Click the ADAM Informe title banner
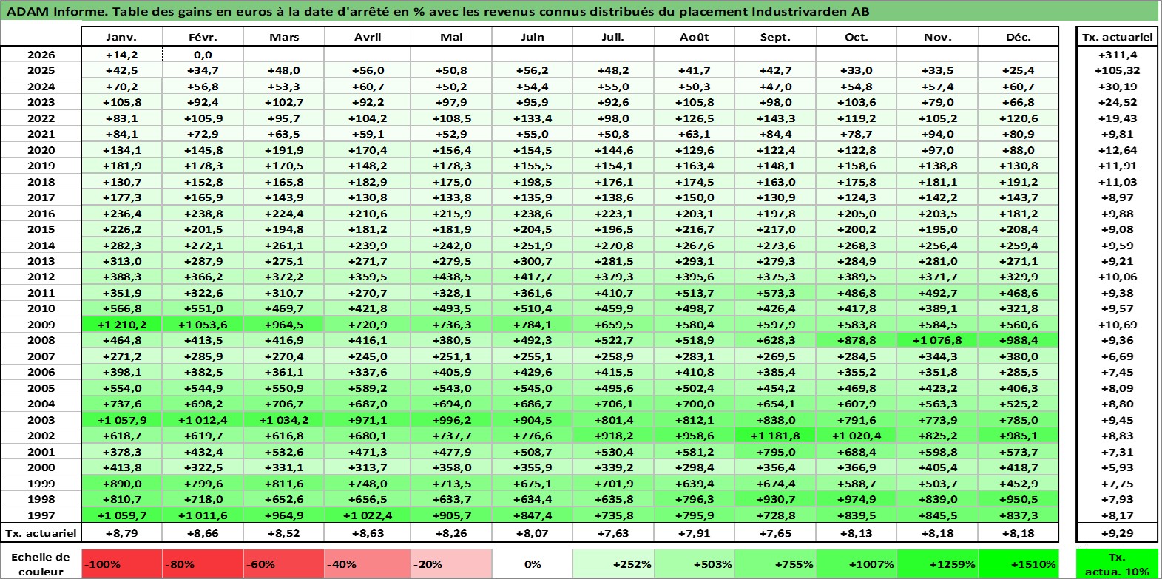Image resolution: width=1162 pixels, height=579 pixels. 580,11
